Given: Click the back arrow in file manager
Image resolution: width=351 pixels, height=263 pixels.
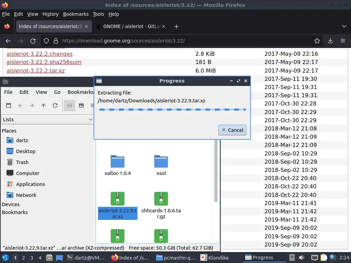Looking at the screenshot, I should 20,105.
